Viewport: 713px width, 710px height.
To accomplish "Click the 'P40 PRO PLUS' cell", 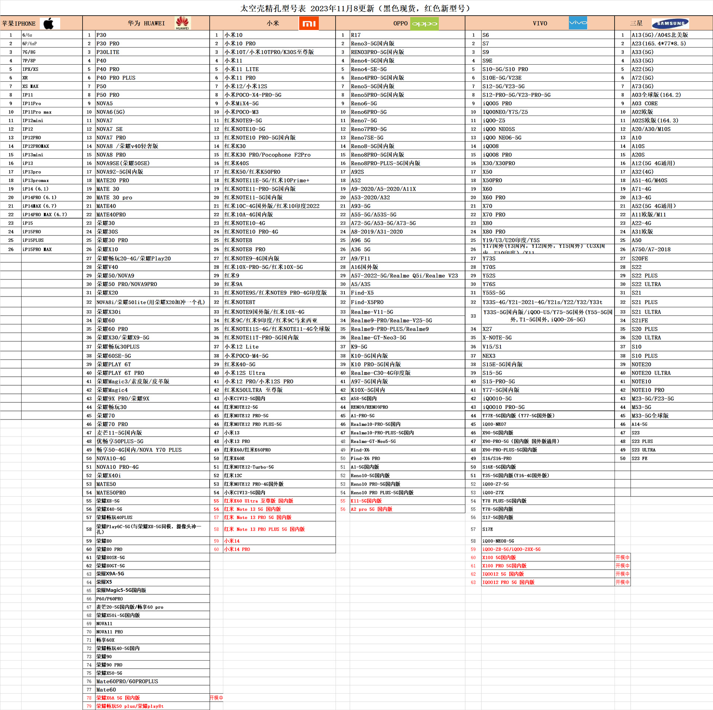I will 152,78.
